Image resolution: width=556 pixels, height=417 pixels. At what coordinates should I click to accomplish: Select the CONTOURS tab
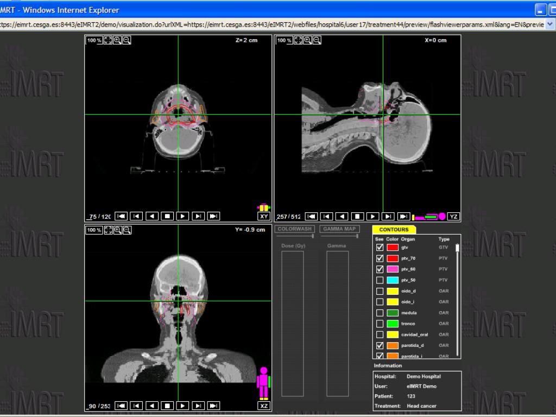point(394,230)
